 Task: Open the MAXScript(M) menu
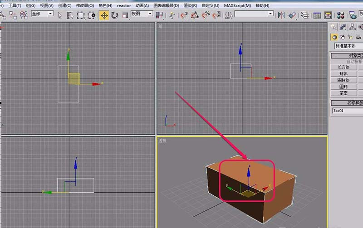pyautogui.click(x=237, y=5)
